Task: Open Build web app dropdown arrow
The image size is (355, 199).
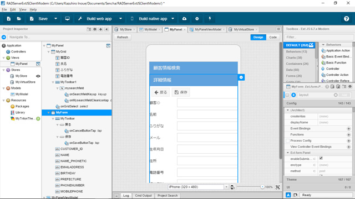Action: (x=120, y=19)
